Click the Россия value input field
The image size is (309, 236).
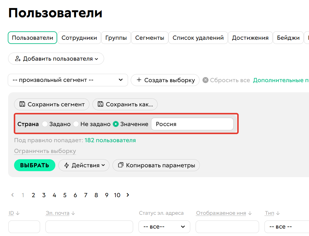[192, 124]
